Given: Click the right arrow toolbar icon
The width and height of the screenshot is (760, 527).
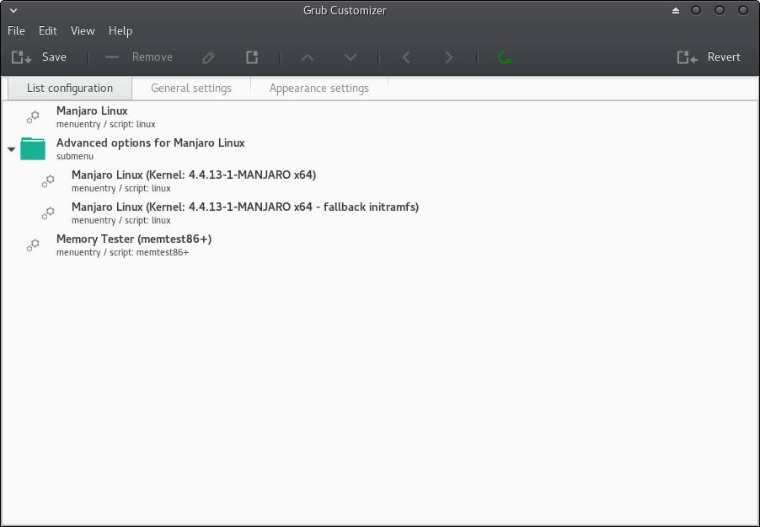Looking at the screenshot, I should pyautogui.click(x=449, y=57).
